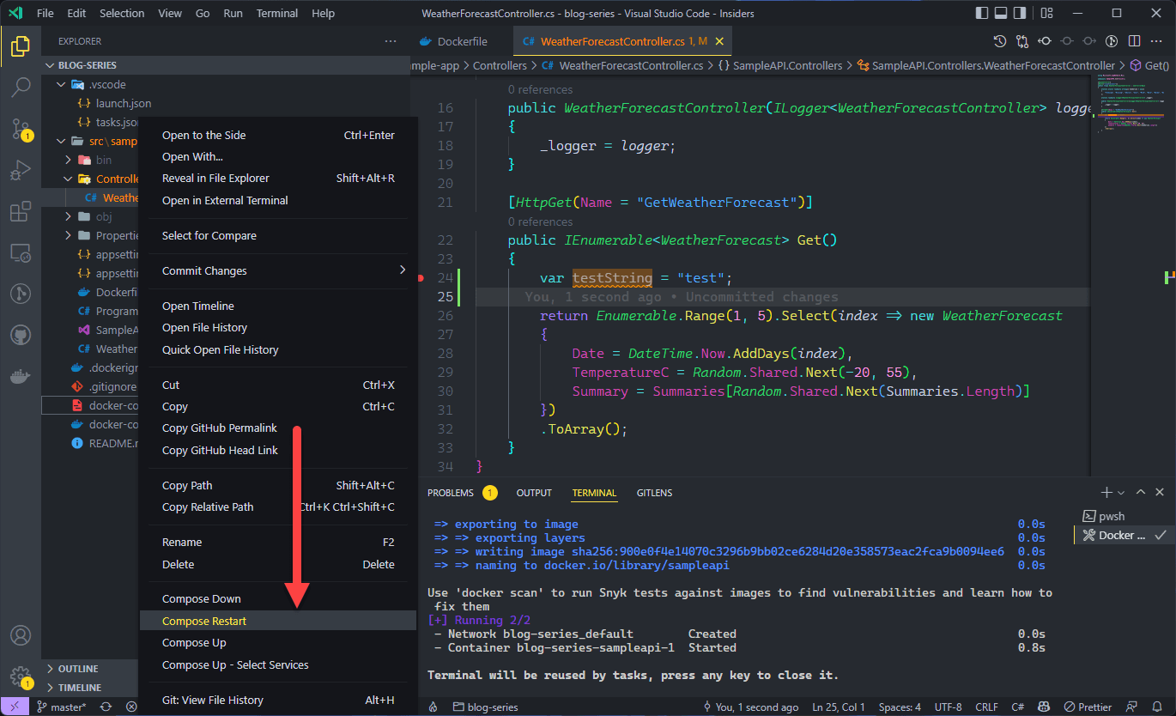Open the GitHub activity bar icon
This screenshot has width=1176, height=716.
click(21, 335)
